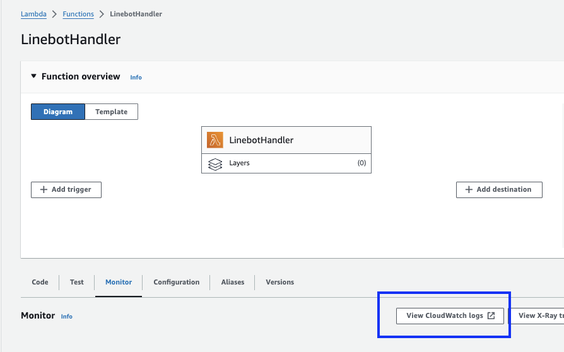564x352 pixels.
Task: Open the Lambda breadcrumb link
Action: [x=33, y=14]
